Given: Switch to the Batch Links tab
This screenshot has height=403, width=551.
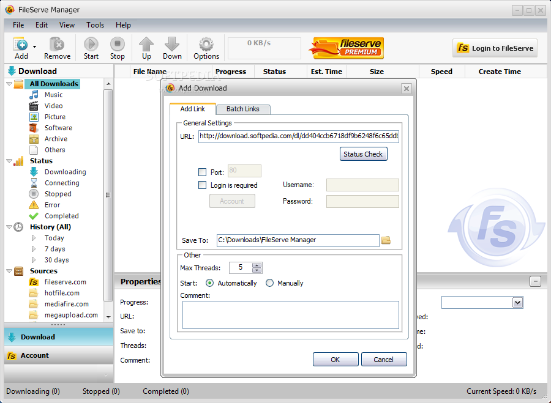Looking at the screenshot, I should point(243,109).
